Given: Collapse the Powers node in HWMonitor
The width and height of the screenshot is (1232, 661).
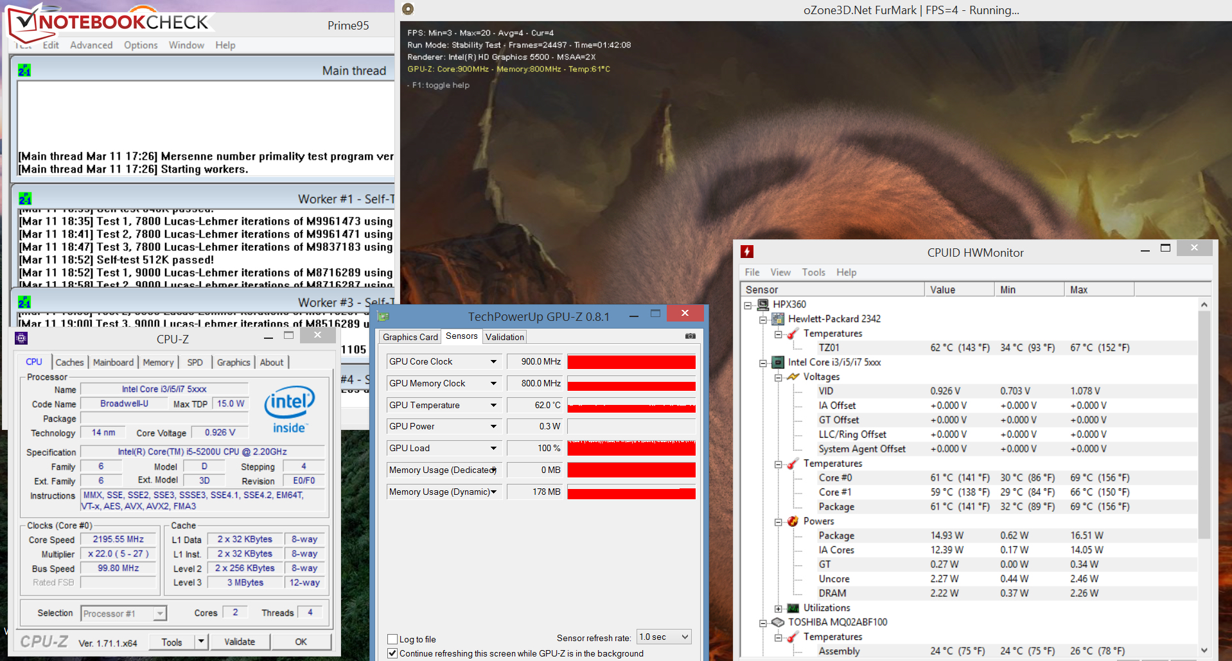Looking at the screenshot, I should [778, 522].
